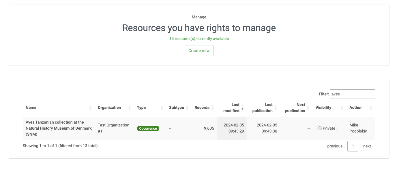Image resolution: width=399 pixels, height=169 pixels.
Task: Toggle the Private status of the resource
Action: [x=327, y=128]
